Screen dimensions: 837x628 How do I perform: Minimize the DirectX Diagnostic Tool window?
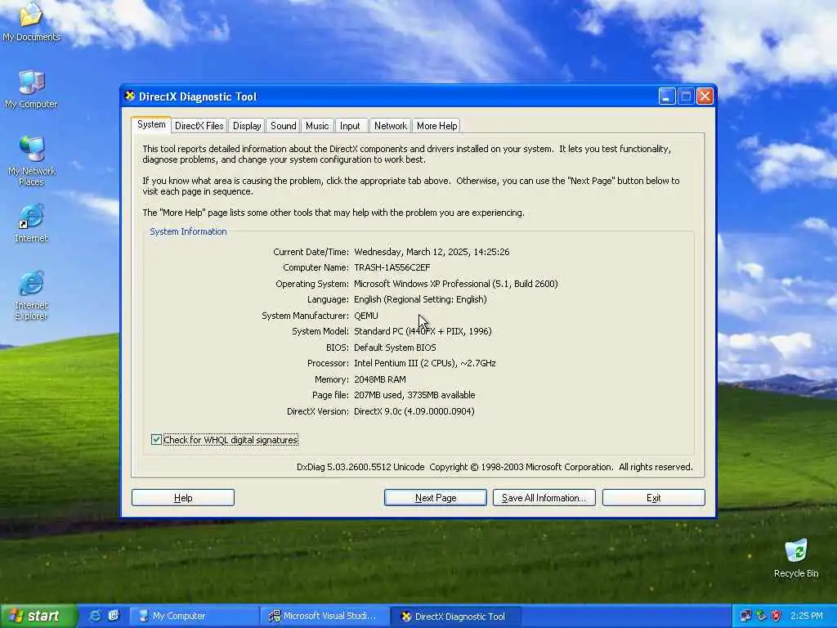pyautogui.click(x=667, y=96)
